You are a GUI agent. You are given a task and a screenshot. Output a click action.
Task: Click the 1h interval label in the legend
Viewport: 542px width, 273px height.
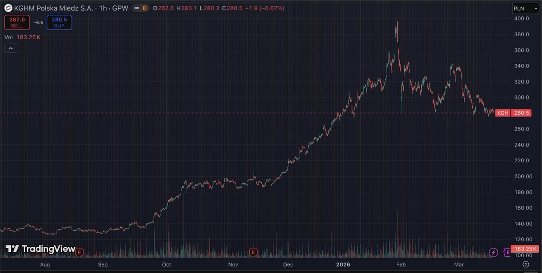click(103, 8)
